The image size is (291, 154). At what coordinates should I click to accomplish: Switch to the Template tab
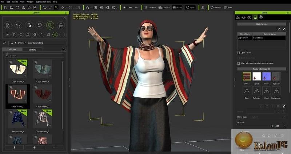click(12, 49)
